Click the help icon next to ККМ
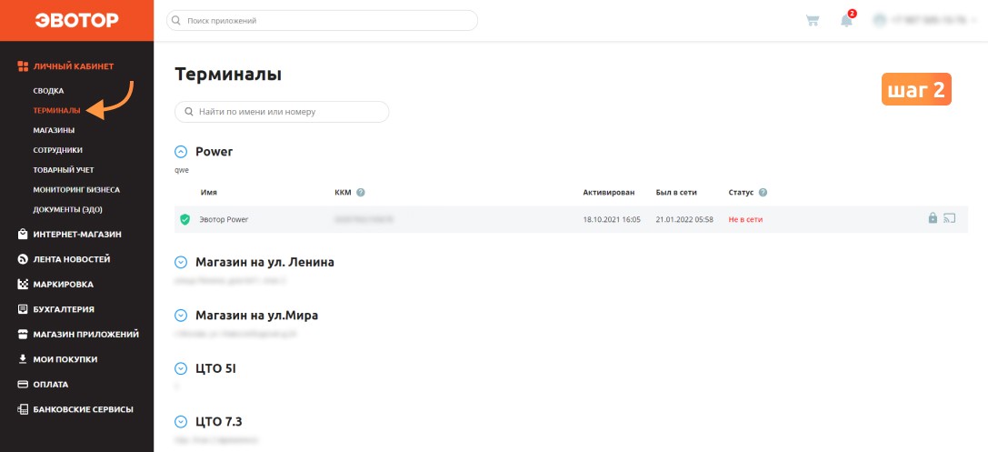The width and height of the screenshot is (988, 452). pos(361,192)
